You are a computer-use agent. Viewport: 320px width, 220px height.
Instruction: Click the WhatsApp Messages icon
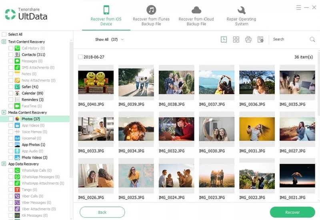pos(17,177)
